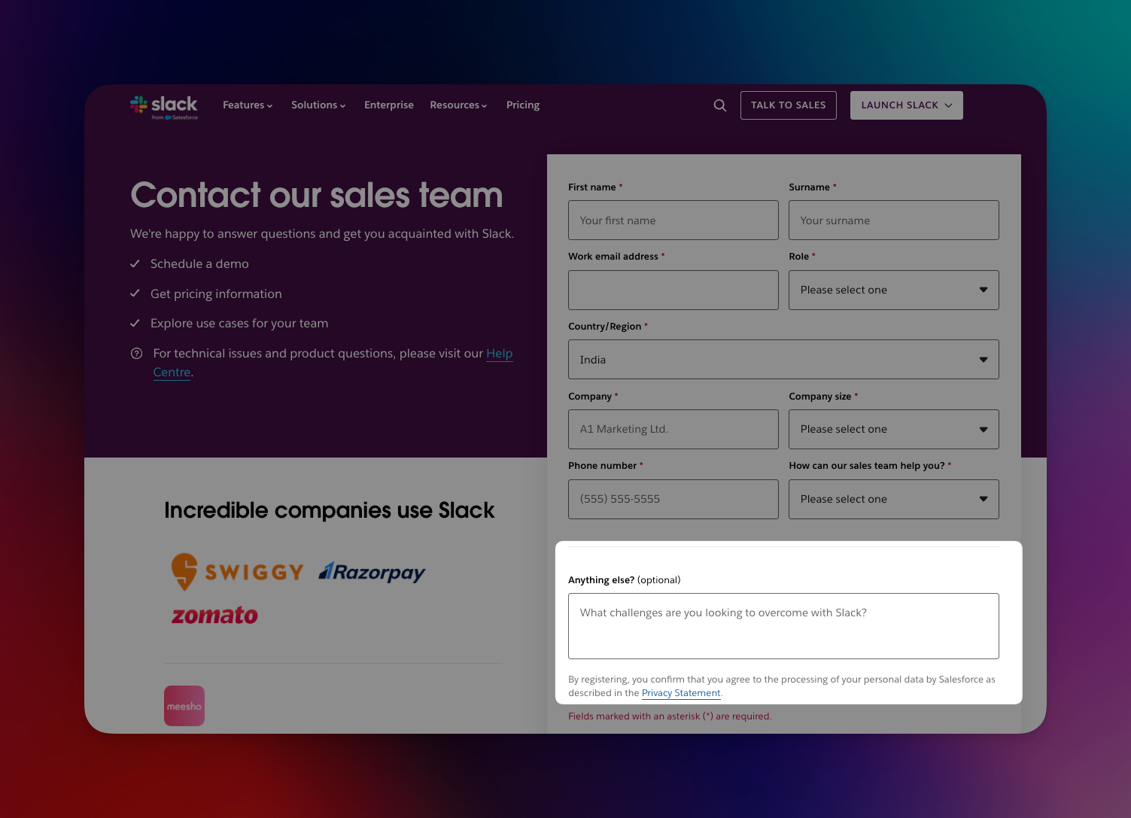
Task: Click the First name input field
Action: pos(673,220)
